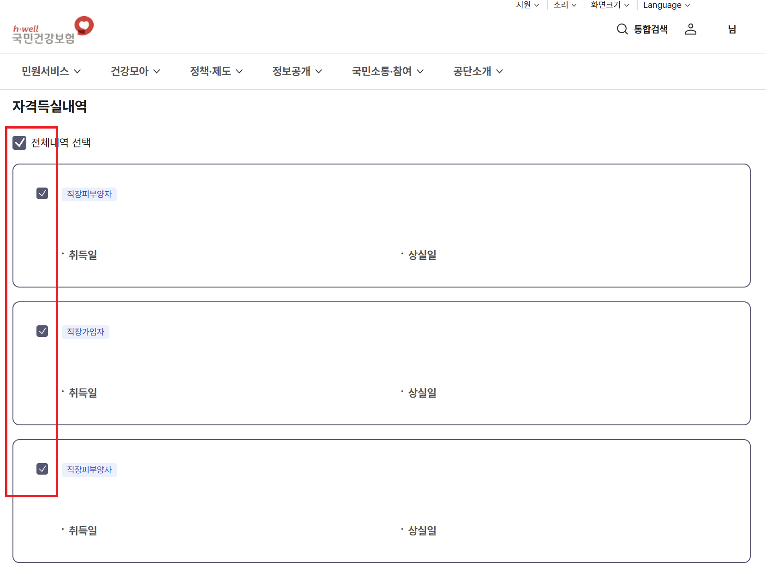The image size is (766, 570).
Task: Click the last card's 직장피부양자 tag
Action: coord(90,470)
